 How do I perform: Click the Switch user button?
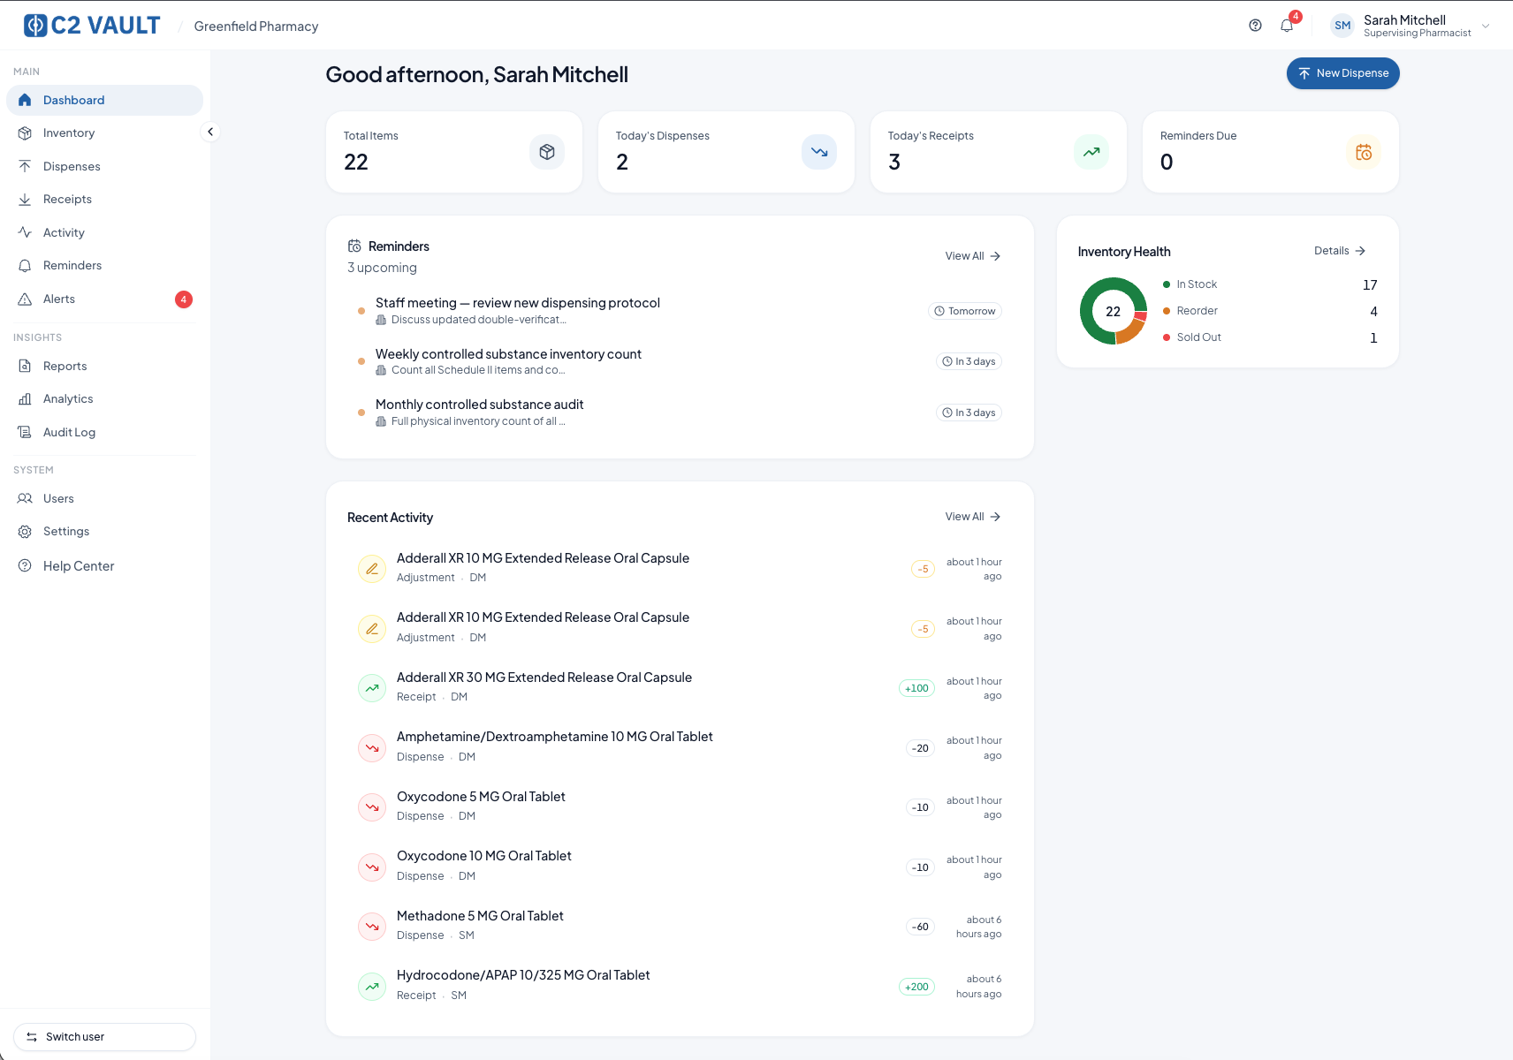104,1036
